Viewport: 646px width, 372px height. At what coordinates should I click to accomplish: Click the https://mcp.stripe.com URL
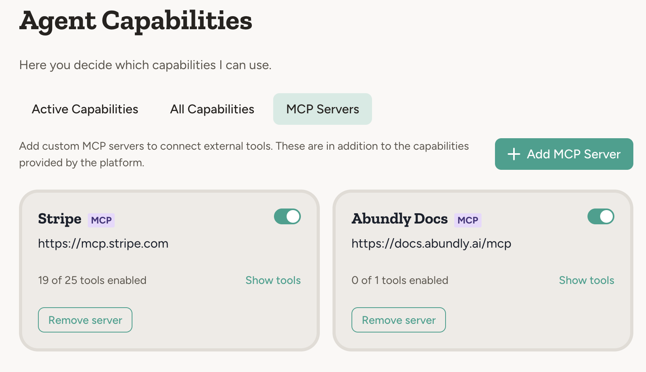[x=103, y=243]
